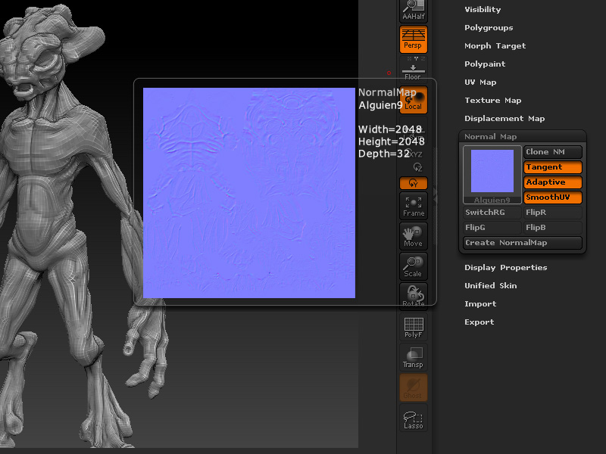Toggle the PolyF polyframe icon
Viewport: 606px width, 454px height.
[x=413, y=327]
